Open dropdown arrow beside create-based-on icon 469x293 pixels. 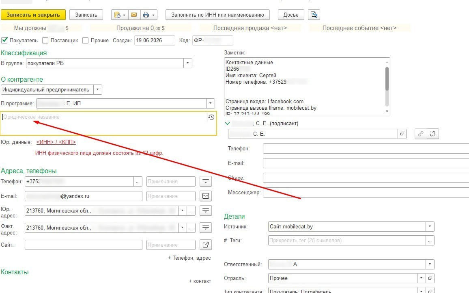[124, 15]
